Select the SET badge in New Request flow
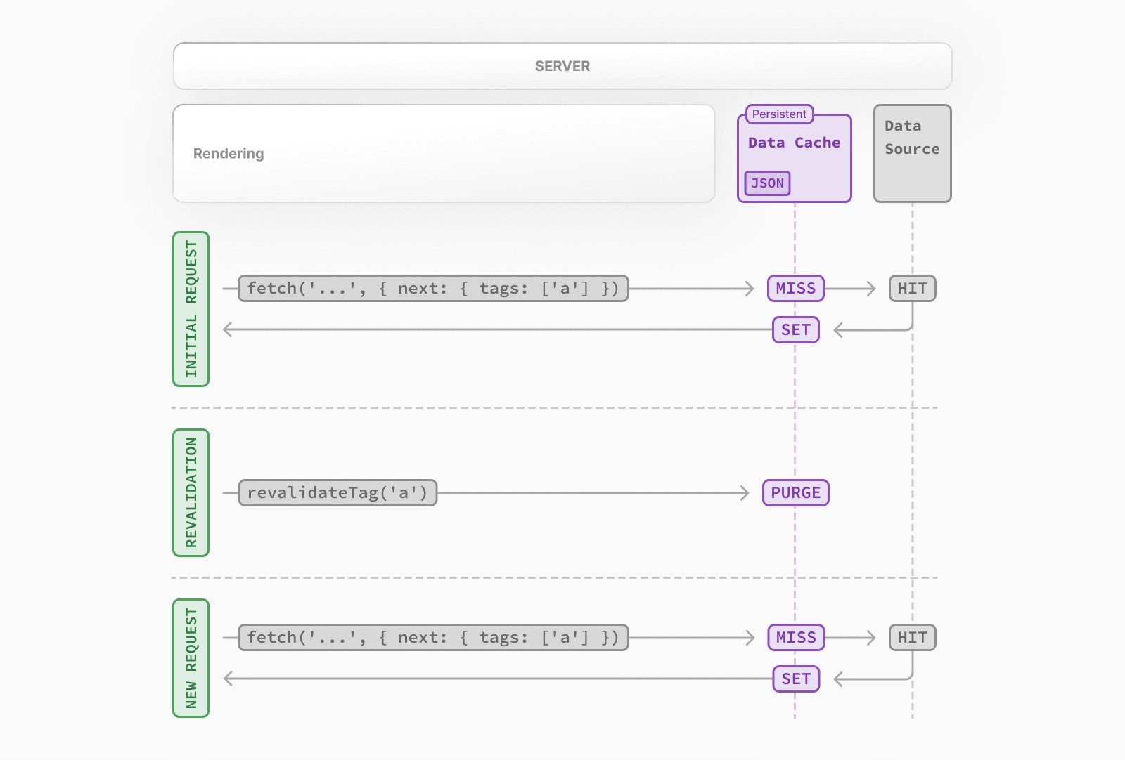The width and height of the screenshot is (1125, 760). tap(795, 679)
